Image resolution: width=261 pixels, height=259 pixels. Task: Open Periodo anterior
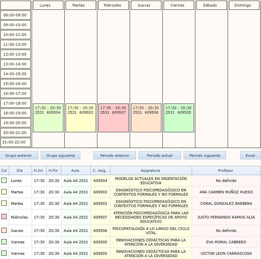[x=115, y=155]
